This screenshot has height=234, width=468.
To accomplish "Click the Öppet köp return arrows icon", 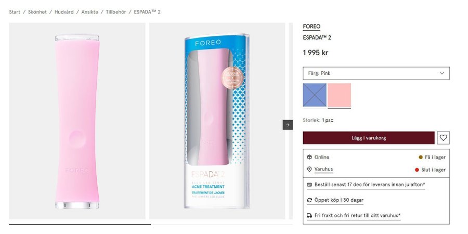I will [309, 200].
